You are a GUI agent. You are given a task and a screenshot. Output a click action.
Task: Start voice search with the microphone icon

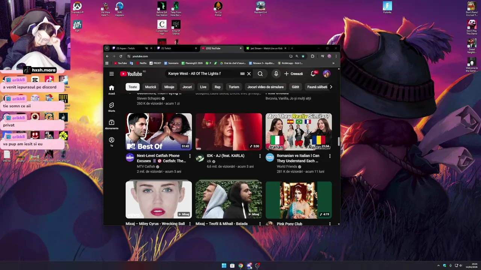(276, 74)
